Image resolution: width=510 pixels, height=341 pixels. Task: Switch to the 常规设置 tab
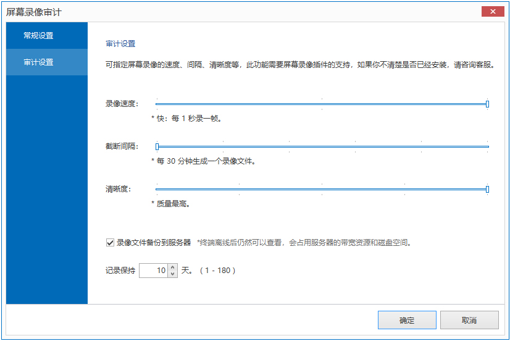pyautogui.click(x=47, y=36)
